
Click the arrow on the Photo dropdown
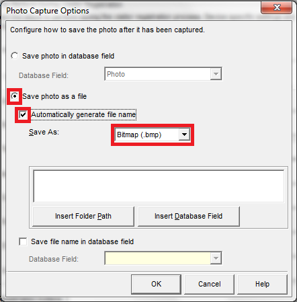click(x=216, y=74)
